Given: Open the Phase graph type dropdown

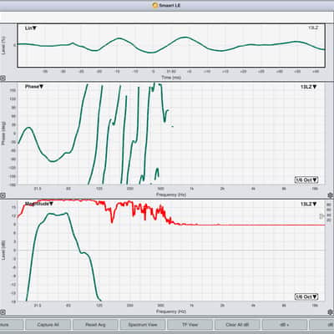Looking at the screenshot, I should point(34,87).
